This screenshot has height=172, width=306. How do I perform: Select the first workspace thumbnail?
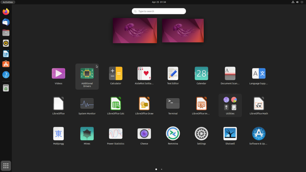[135, 30]
